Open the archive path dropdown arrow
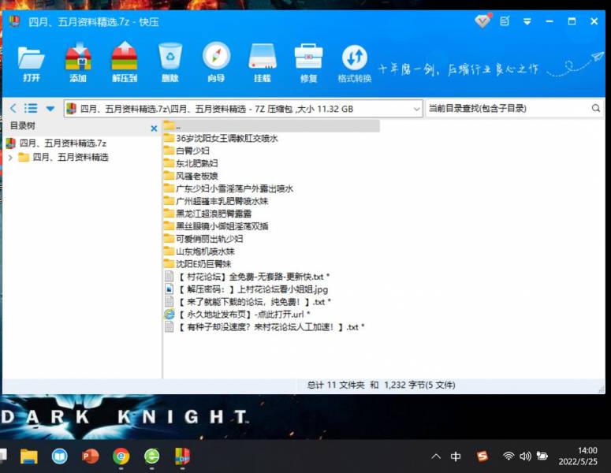Screen dimensions: 611x473 [x=417, y=108]
